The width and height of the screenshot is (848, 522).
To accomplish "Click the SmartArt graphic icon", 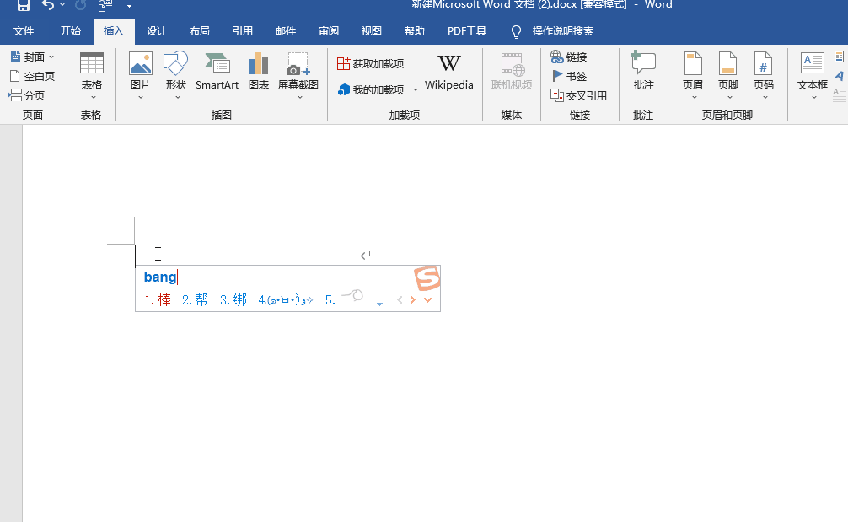I will (217, 72).
